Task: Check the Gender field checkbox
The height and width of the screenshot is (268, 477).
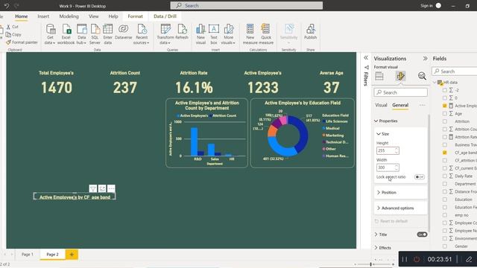Action: 445,246
